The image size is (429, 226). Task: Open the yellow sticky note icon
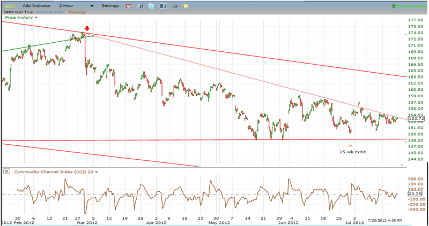186,6
